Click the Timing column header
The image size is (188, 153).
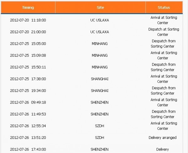pyautogui.click(x=28, y=8)
